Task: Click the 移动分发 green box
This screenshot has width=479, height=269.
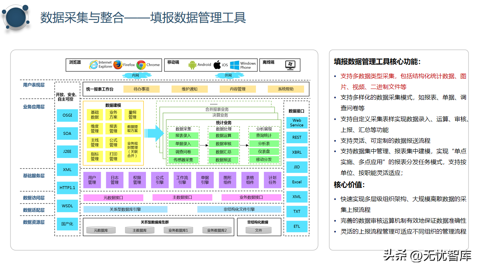Action: 264,160
